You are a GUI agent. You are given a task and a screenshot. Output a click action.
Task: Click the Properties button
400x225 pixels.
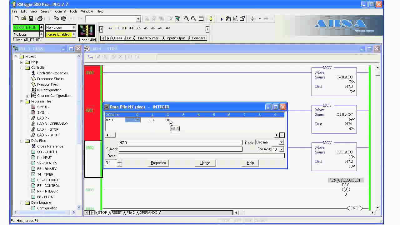pyautogui.click(x=158, y=163)
